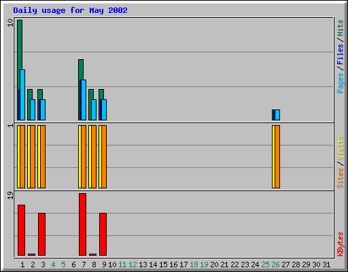Click the '10' hits axis maximum value

tap(10, 22)
